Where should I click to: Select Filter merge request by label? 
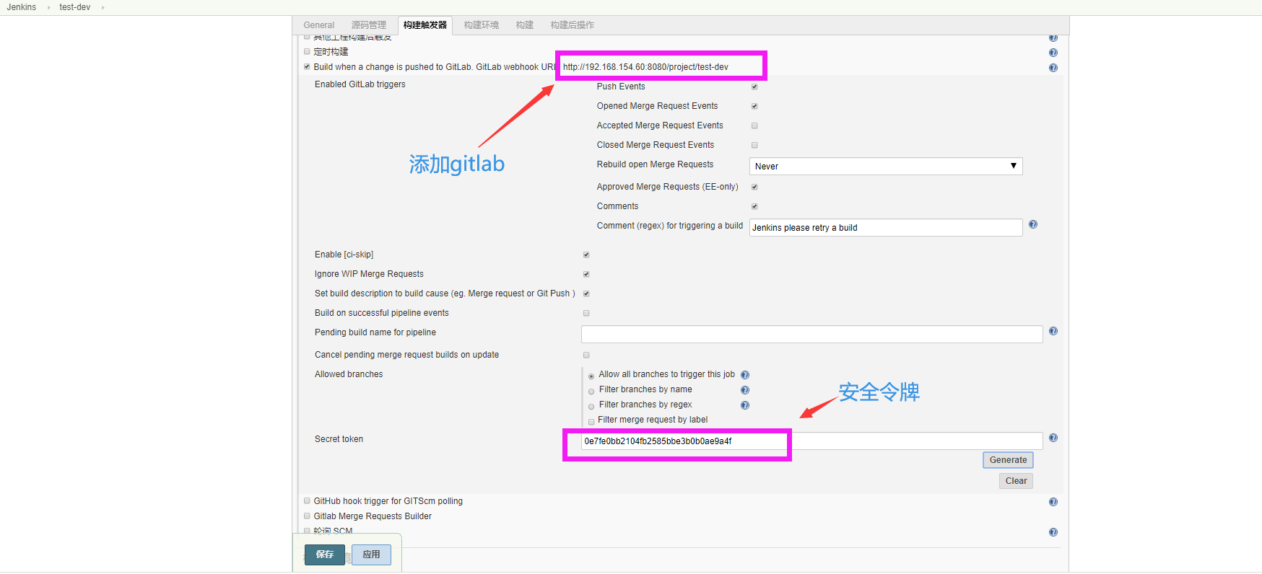coord(591,422)
